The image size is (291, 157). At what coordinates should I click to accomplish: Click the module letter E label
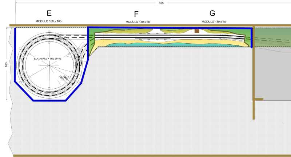coord(49,13)
